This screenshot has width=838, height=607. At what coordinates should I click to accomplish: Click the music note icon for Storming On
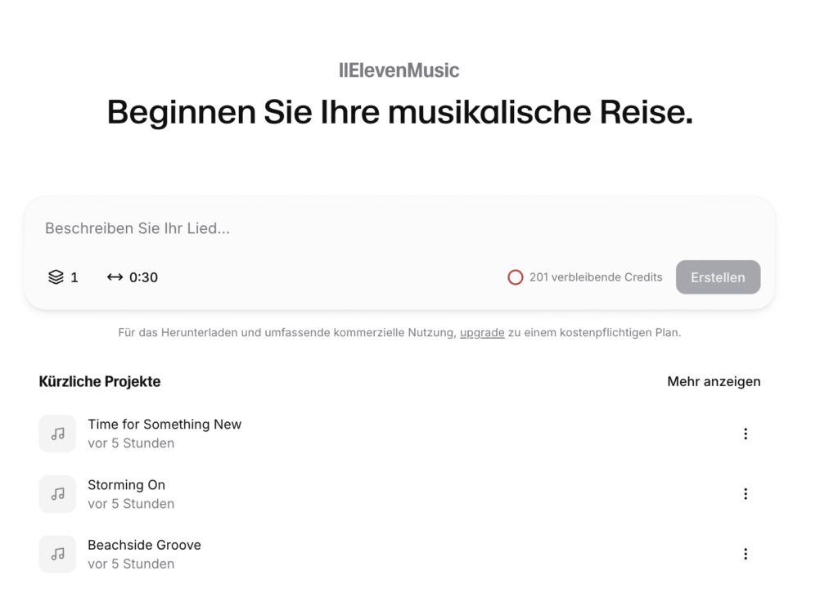[57, 494]
